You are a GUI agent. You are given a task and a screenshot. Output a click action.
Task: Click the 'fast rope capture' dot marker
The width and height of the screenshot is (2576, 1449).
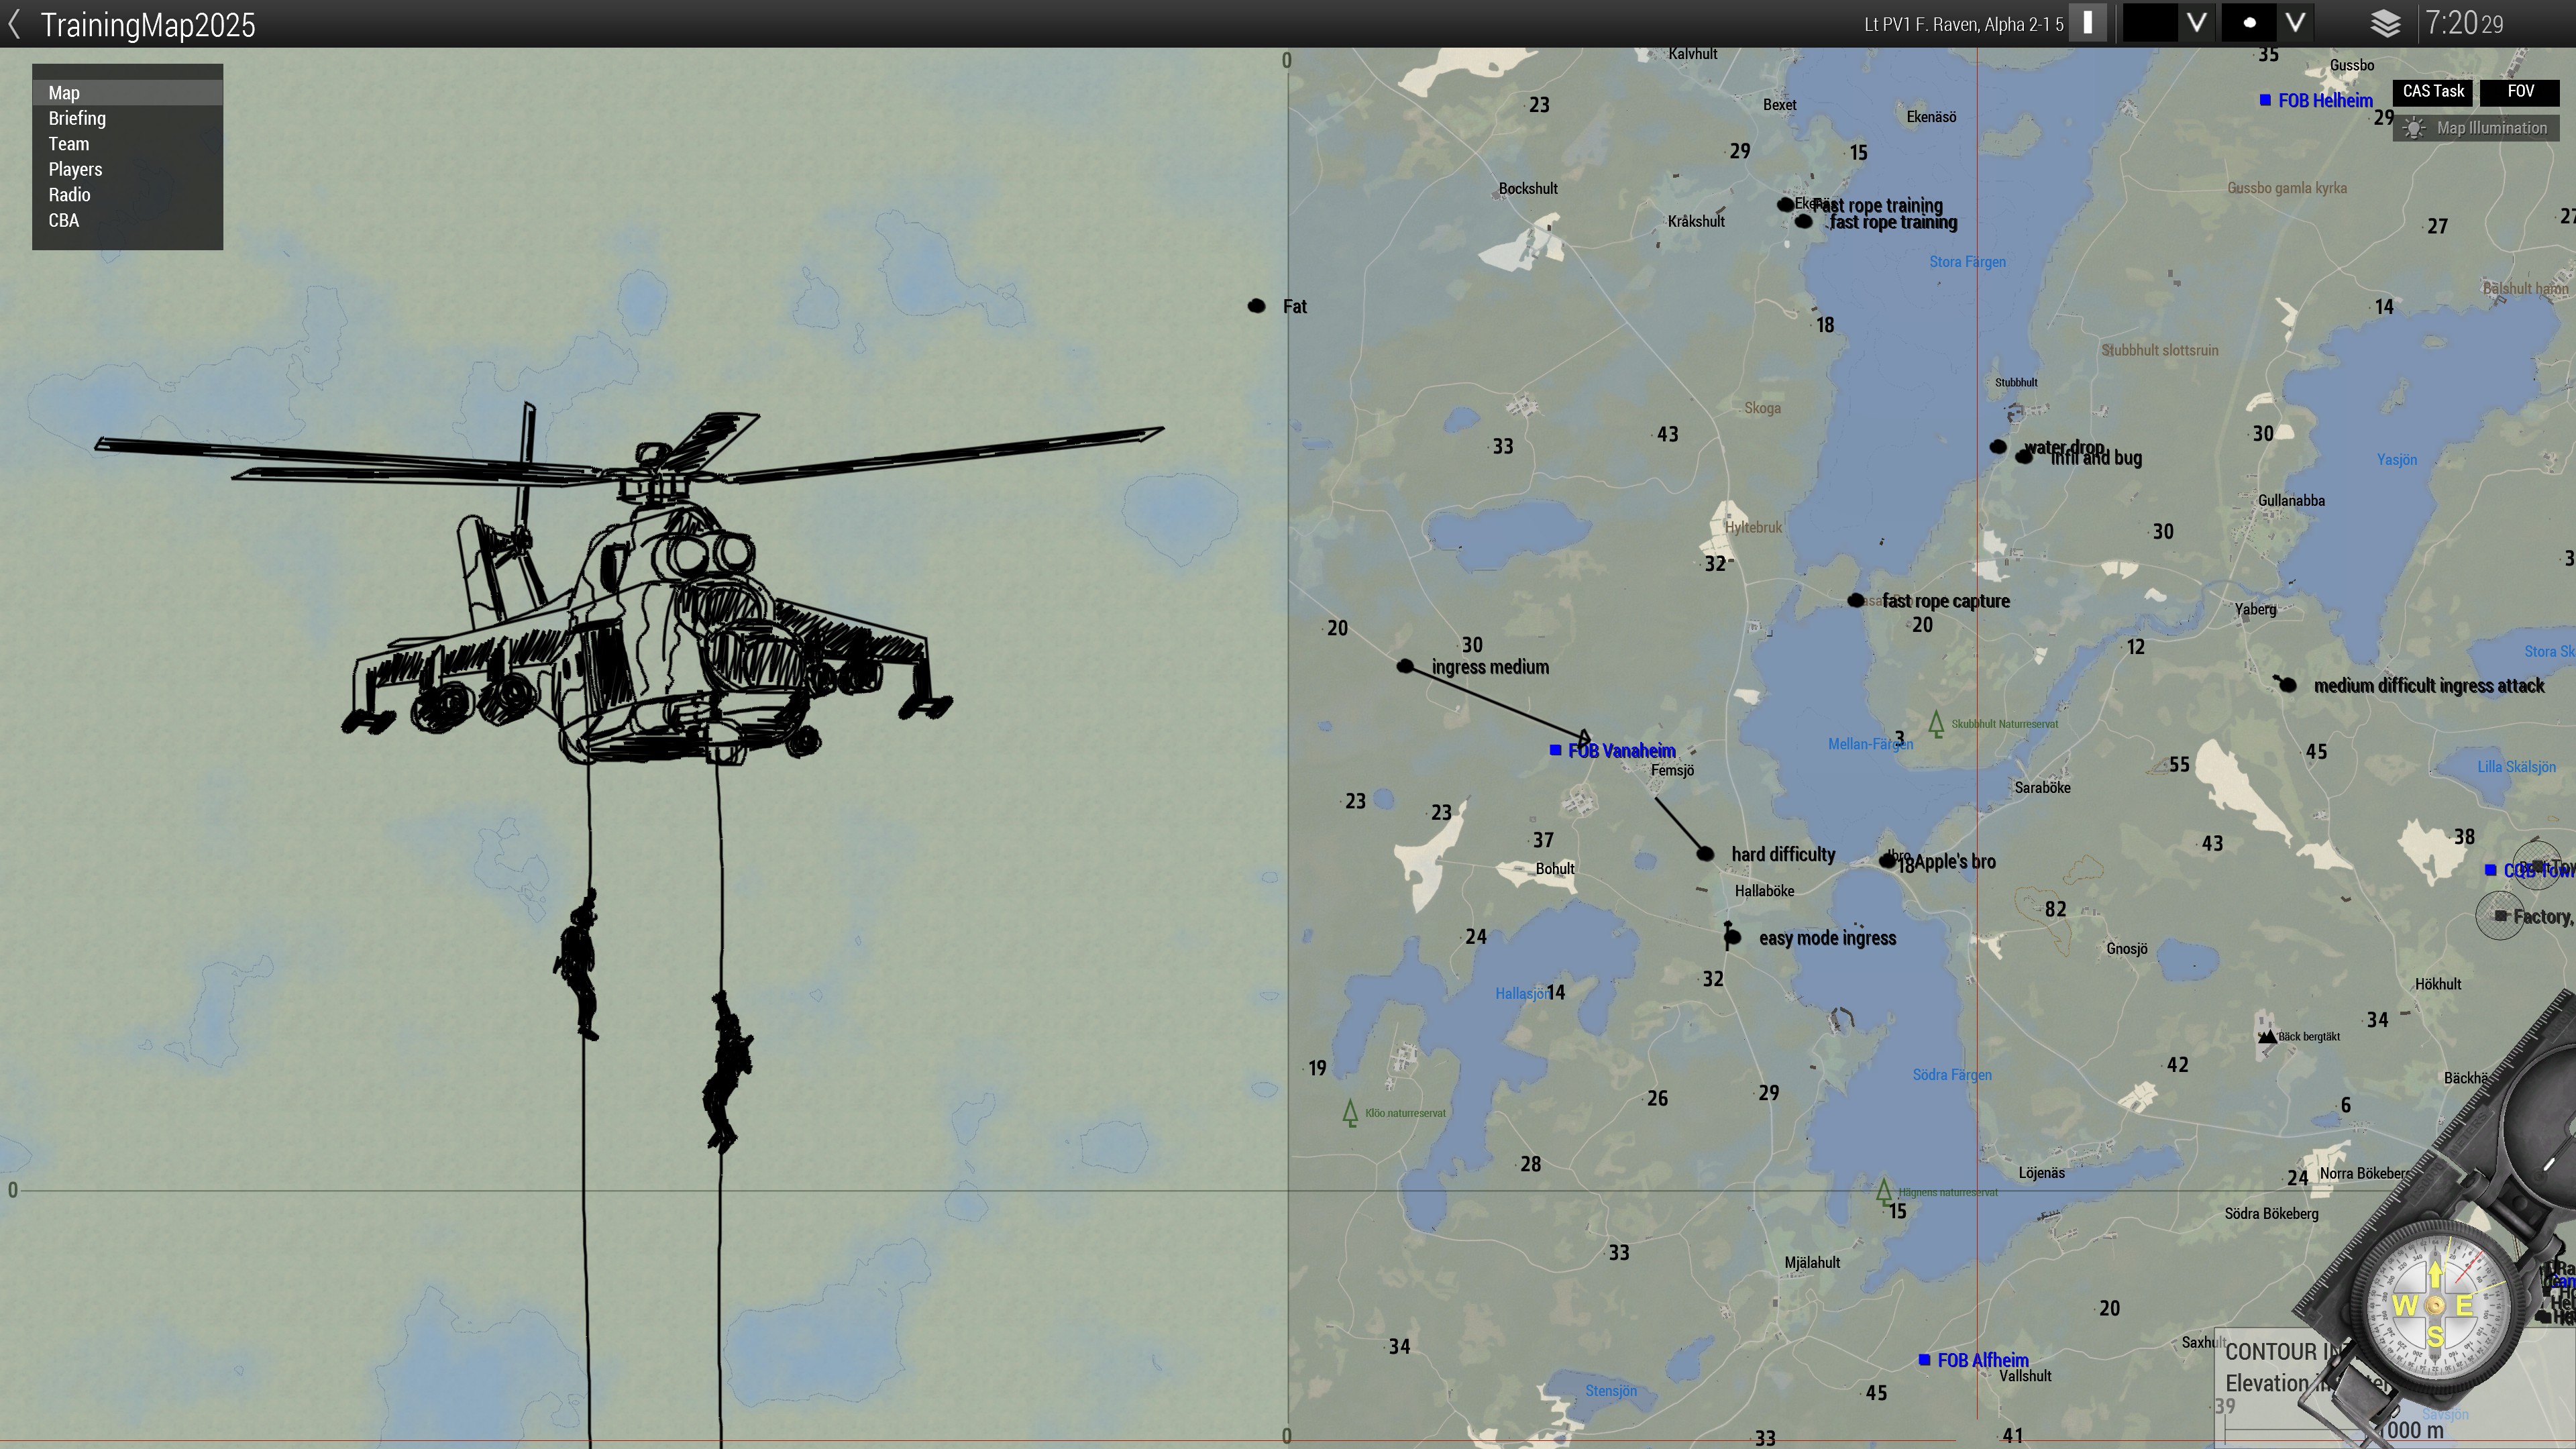pos(1856,601)
